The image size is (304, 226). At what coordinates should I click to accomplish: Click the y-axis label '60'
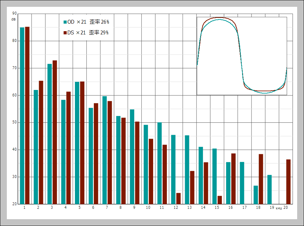coord(15,95)
